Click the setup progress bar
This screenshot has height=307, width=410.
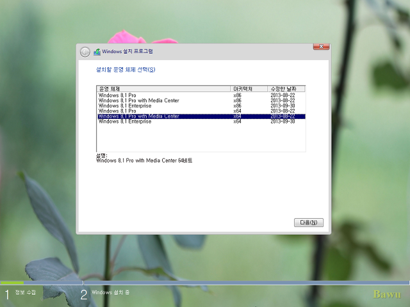click(x=205, y=283)
